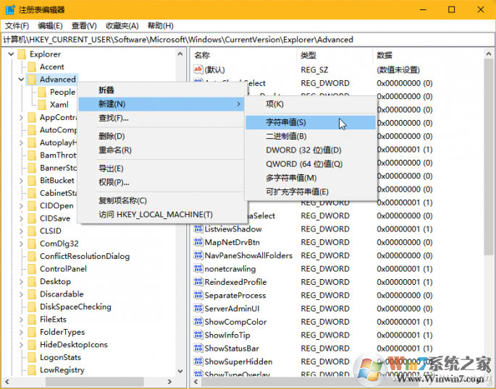Viewport: 496px width, 389px height.
Task: Click the ReindexedProfile DWORD icon
Action: 198,282
